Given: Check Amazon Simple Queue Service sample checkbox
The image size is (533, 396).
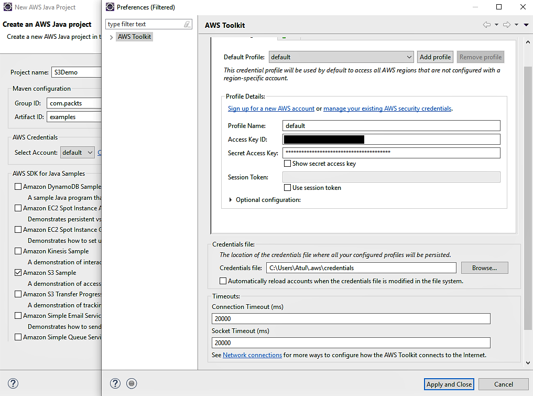Looking at the screenshot, I should point(18,337).
